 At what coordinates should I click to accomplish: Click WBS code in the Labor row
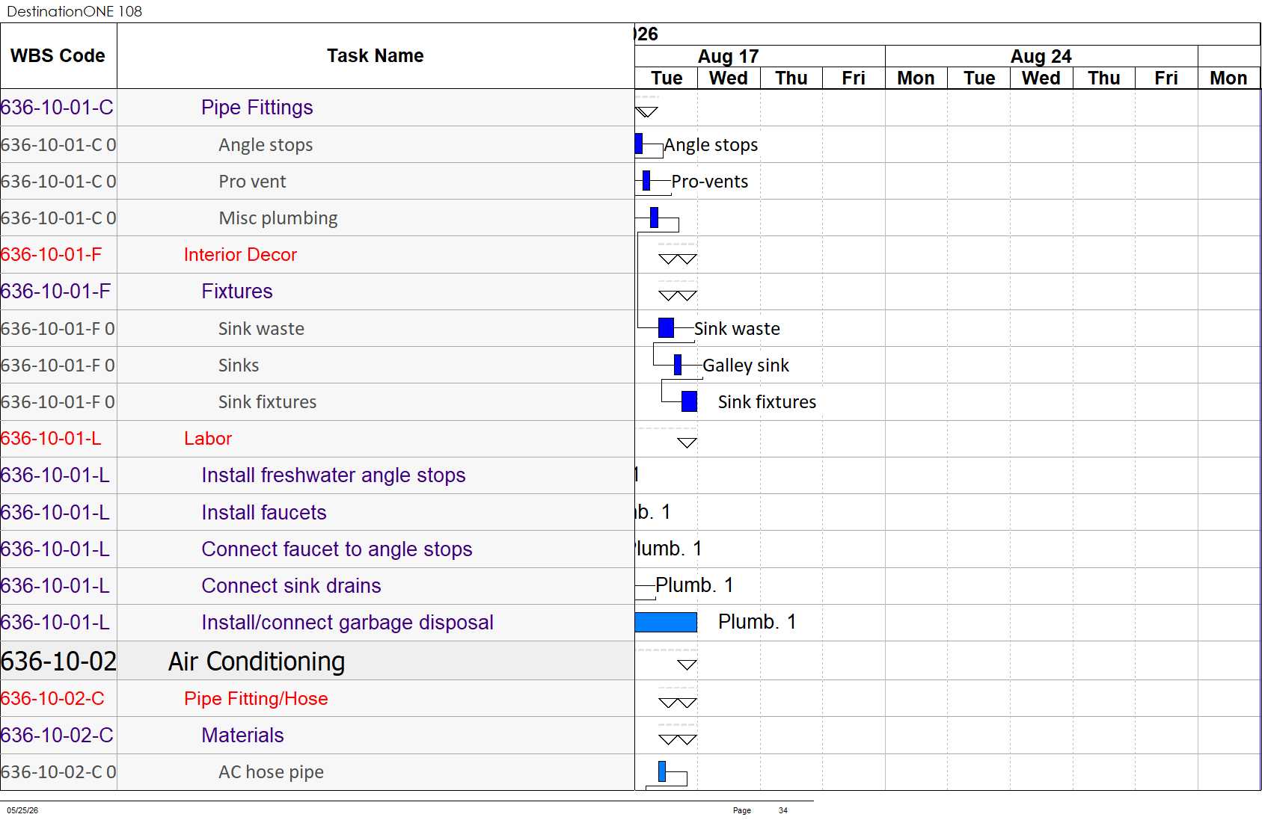coord(51,439)
